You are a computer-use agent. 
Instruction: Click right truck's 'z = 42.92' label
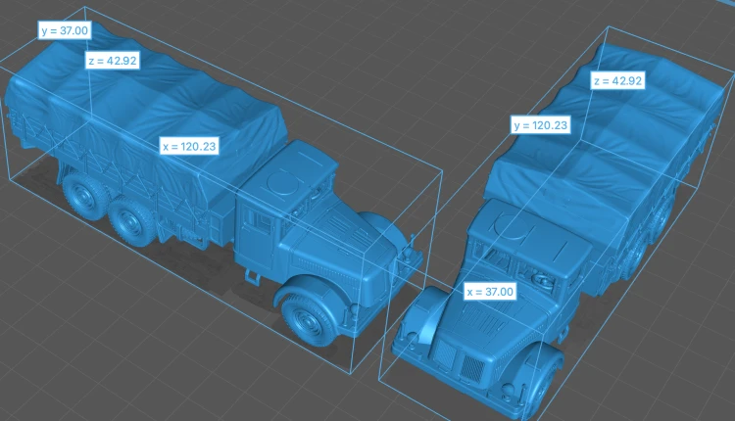pos(617,80)
